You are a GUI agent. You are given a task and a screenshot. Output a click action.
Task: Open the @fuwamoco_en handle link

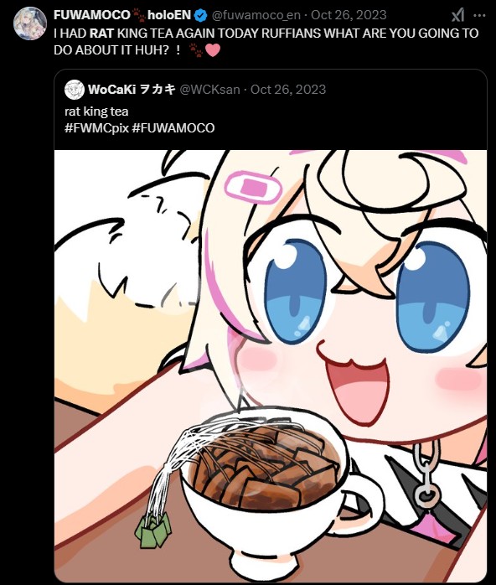click(x=256, y=15)
